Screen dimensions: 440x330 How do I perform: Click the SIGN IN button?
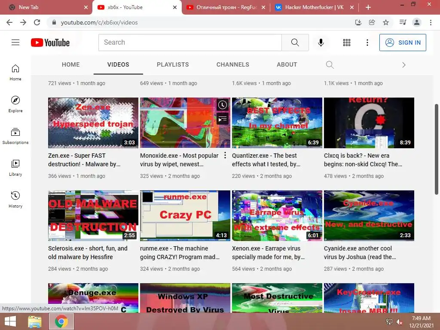pyautogui.click(x=403, y=43)
